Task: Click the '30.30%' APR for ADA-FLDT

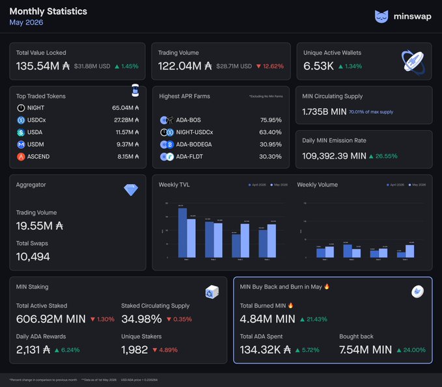Action: (270, 157)
